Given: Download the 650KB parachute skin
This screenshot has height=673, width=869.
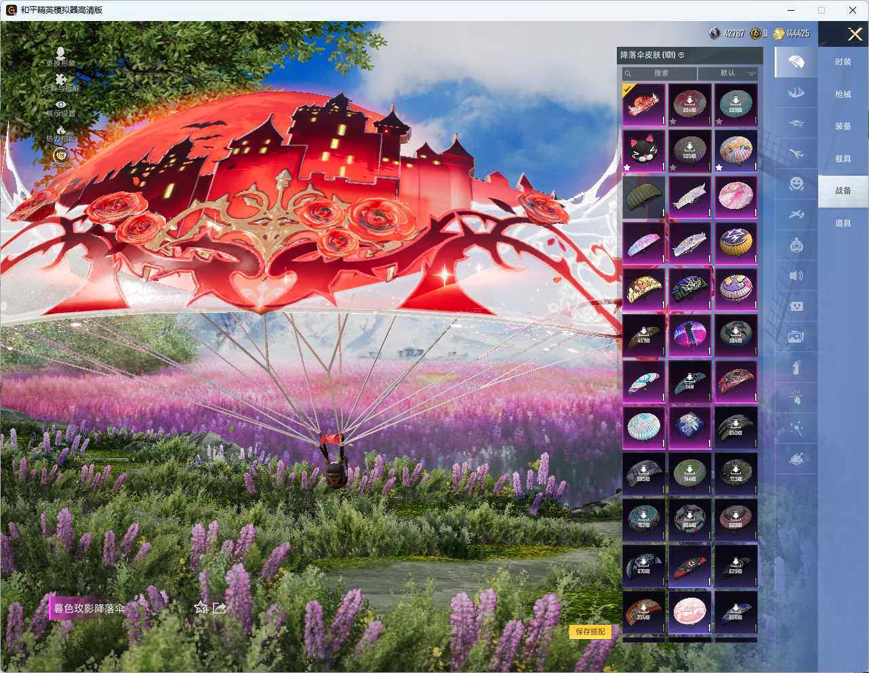Looking at the screenshot, I should [736, 427].
